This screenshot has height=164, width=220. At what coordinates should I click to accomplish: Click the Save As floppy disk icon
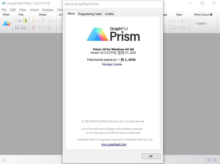pos(23,27)
